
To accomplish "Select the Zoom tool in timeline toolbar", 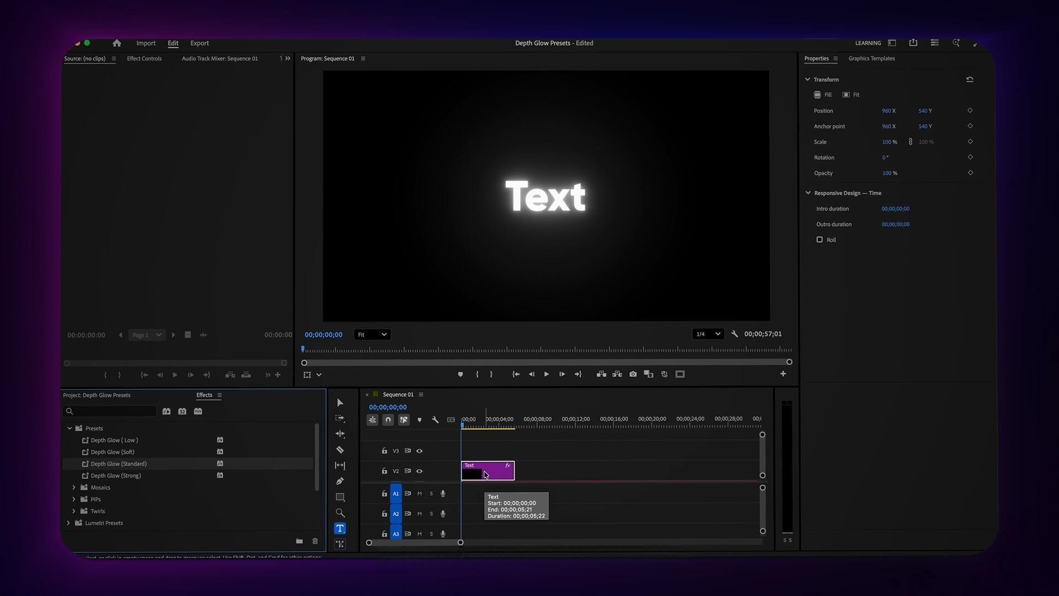I will pos(340,513).
